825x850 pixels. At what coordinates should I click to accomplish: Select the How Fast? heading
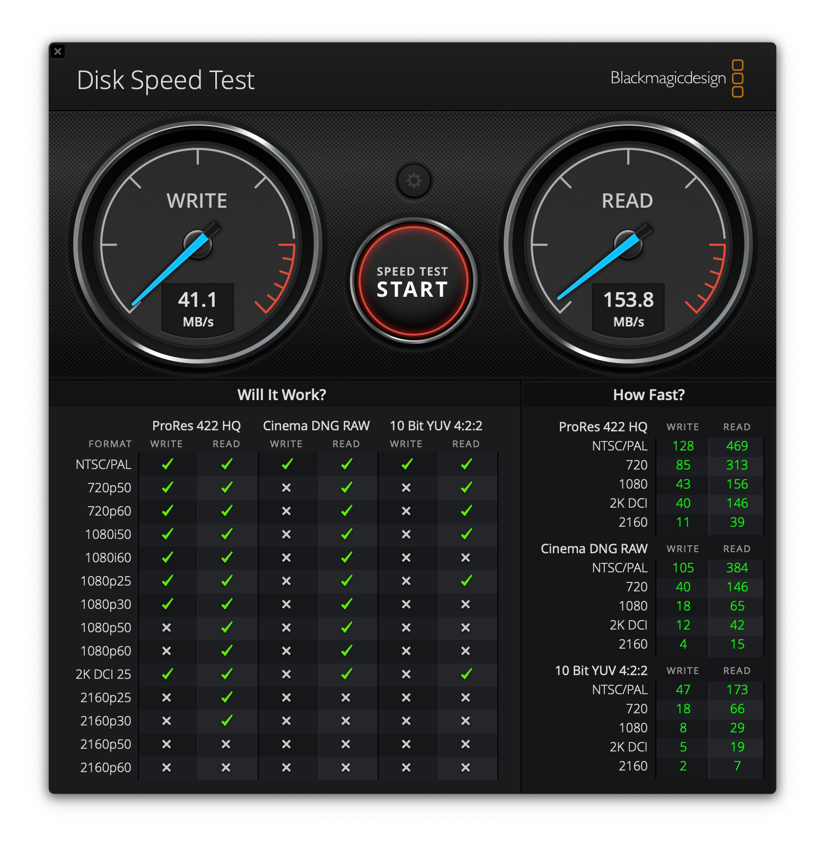coord(648,395)
